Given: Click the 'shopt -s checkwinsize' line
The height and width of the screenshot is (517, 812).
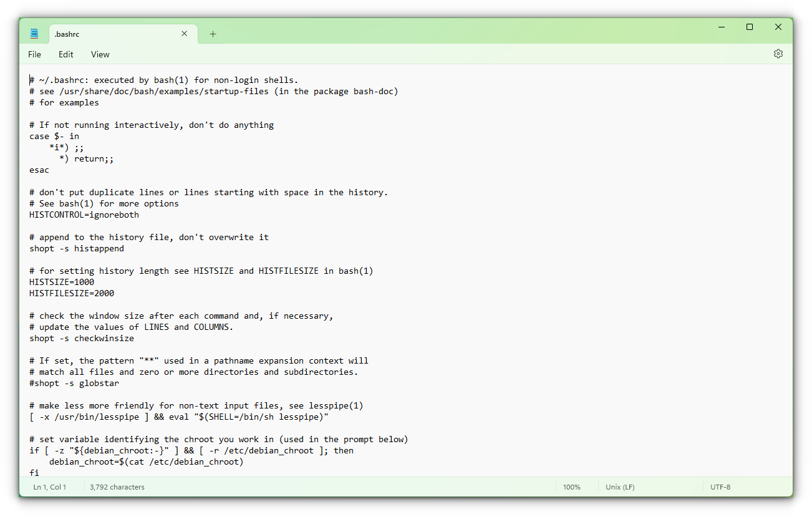Looking at the screenshot, I should coord(82,338).
